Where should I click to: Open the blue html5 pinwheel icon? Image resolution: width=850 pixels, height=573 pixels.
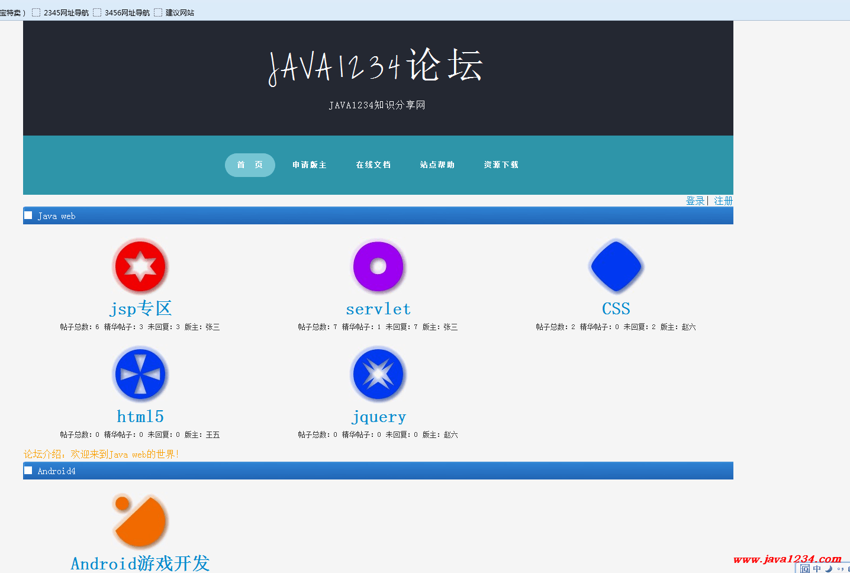click(140, 374)
